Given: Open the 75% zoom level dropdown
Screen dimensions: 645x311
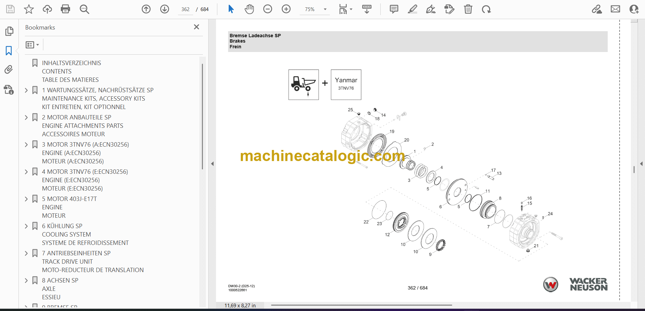Looking at the screenshot, I should tap(325, 9).
